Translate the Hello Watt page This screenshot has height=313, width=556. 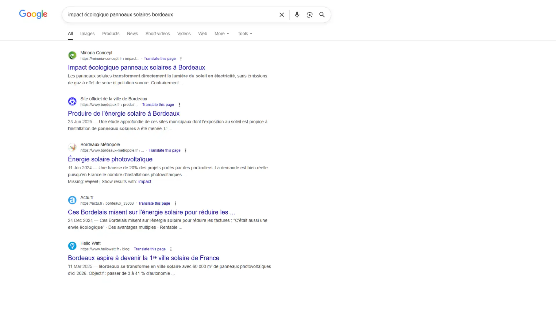coord(150,249)
